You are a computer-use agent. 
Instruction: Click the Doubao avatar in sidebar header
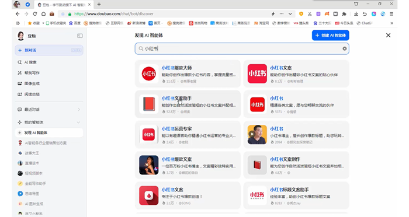pos(20,36)
